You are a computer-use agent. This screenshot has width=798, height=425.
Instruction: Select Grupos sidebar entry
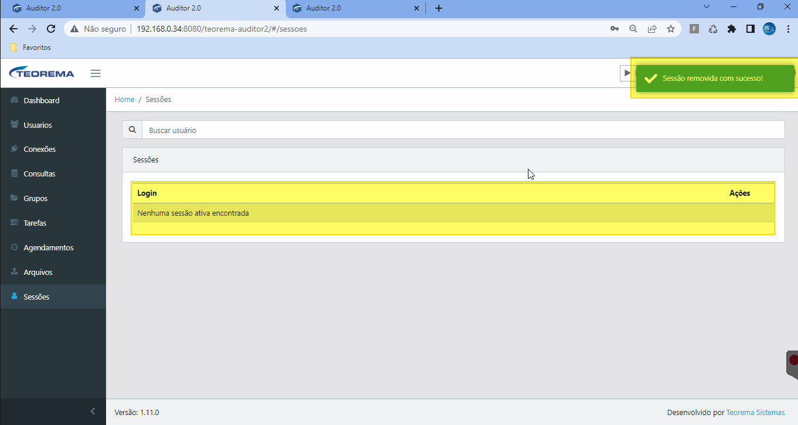pos(53,198)
